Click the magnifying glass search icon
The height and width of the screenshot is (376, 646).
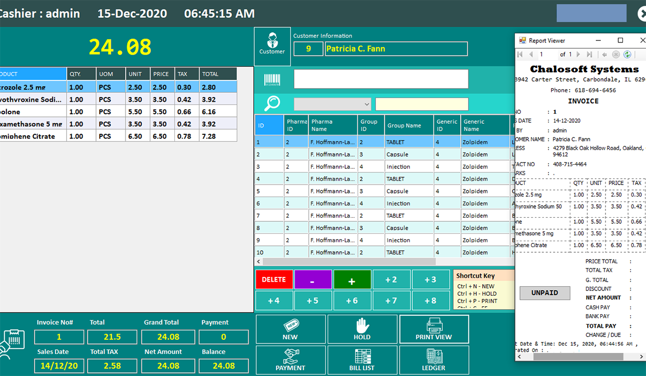click(272, 104)
